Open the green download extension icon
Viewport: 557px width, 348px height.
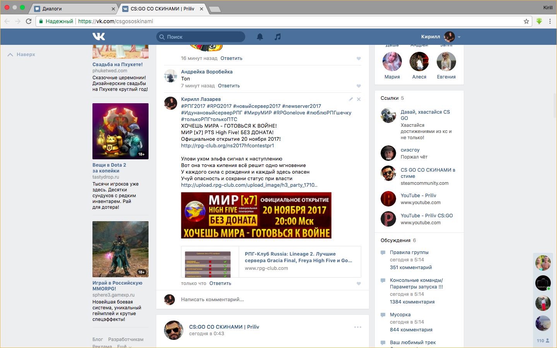[539, 21]
